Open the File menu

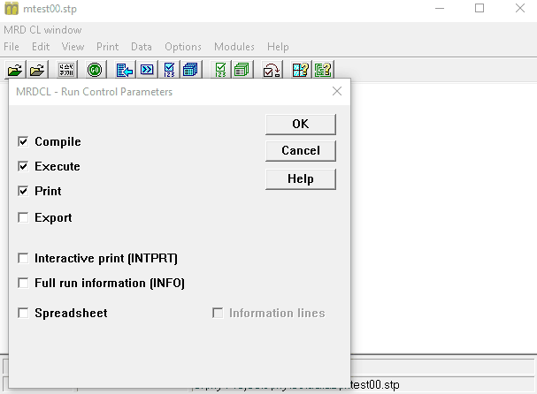12,47
